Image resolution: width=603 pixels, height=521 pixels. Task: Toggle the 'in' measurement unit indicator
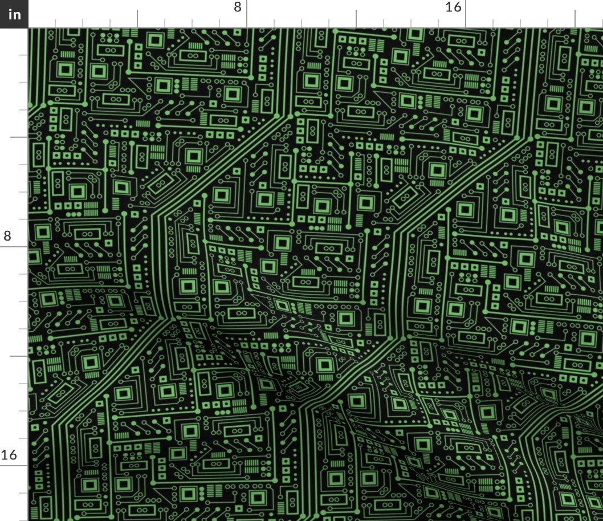13,14
